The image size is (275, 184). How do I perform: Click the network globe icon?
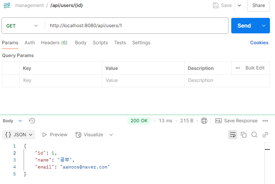[204, 121]
